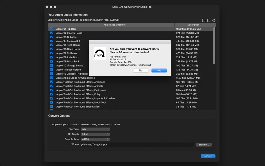
Task: Select the Sound Effects/Impacts & Crashes row
Action: 131,98
